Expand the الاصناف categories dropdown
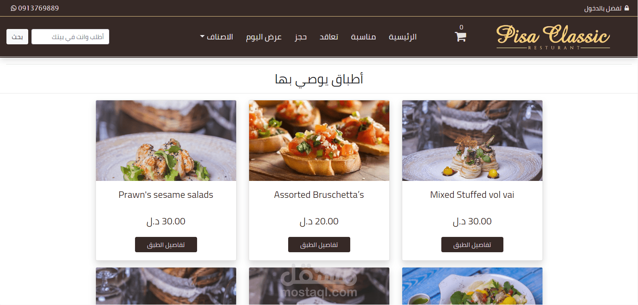 216,37
